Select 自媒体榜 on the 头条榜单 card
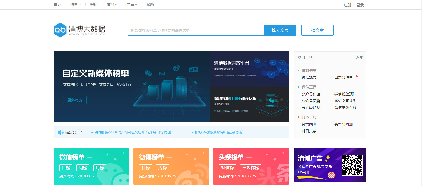This screenshot has width=422, height=186. pos(251,168)
